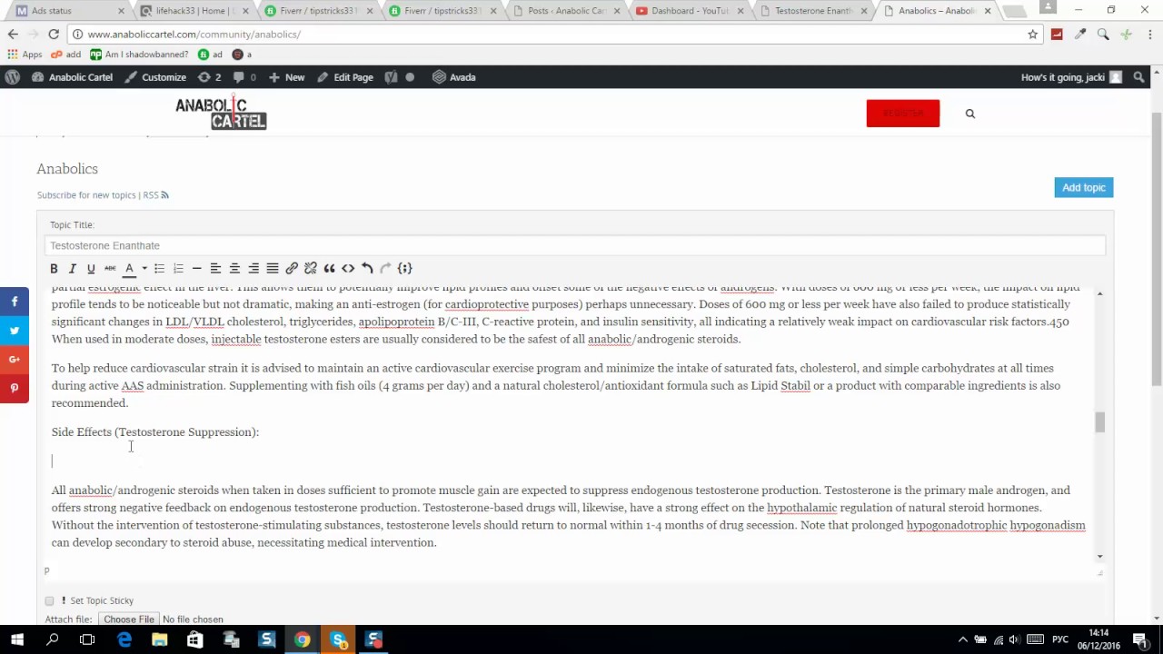Open source code braces tool
The width and height of the screenshot is (1163, 654).
[405, 268]
